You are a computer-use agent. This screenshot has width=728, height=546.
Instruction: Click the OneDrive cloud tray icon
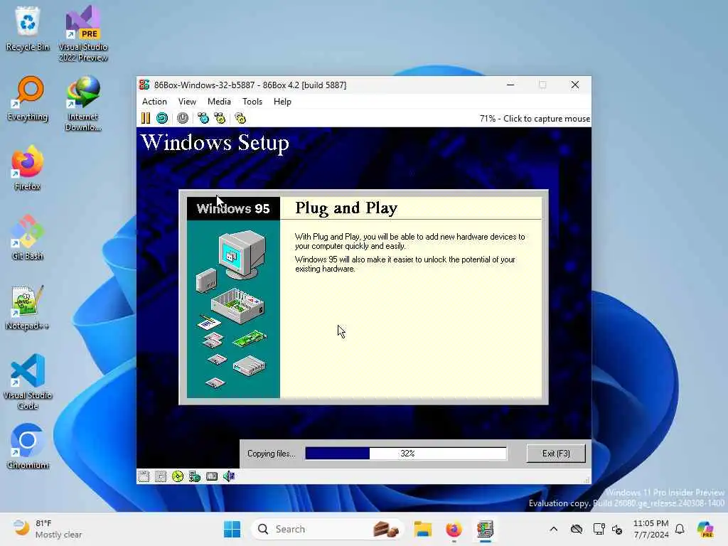pos(576,529)
